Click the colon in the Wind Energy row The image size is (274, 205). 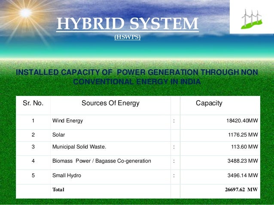pos(174,121)
